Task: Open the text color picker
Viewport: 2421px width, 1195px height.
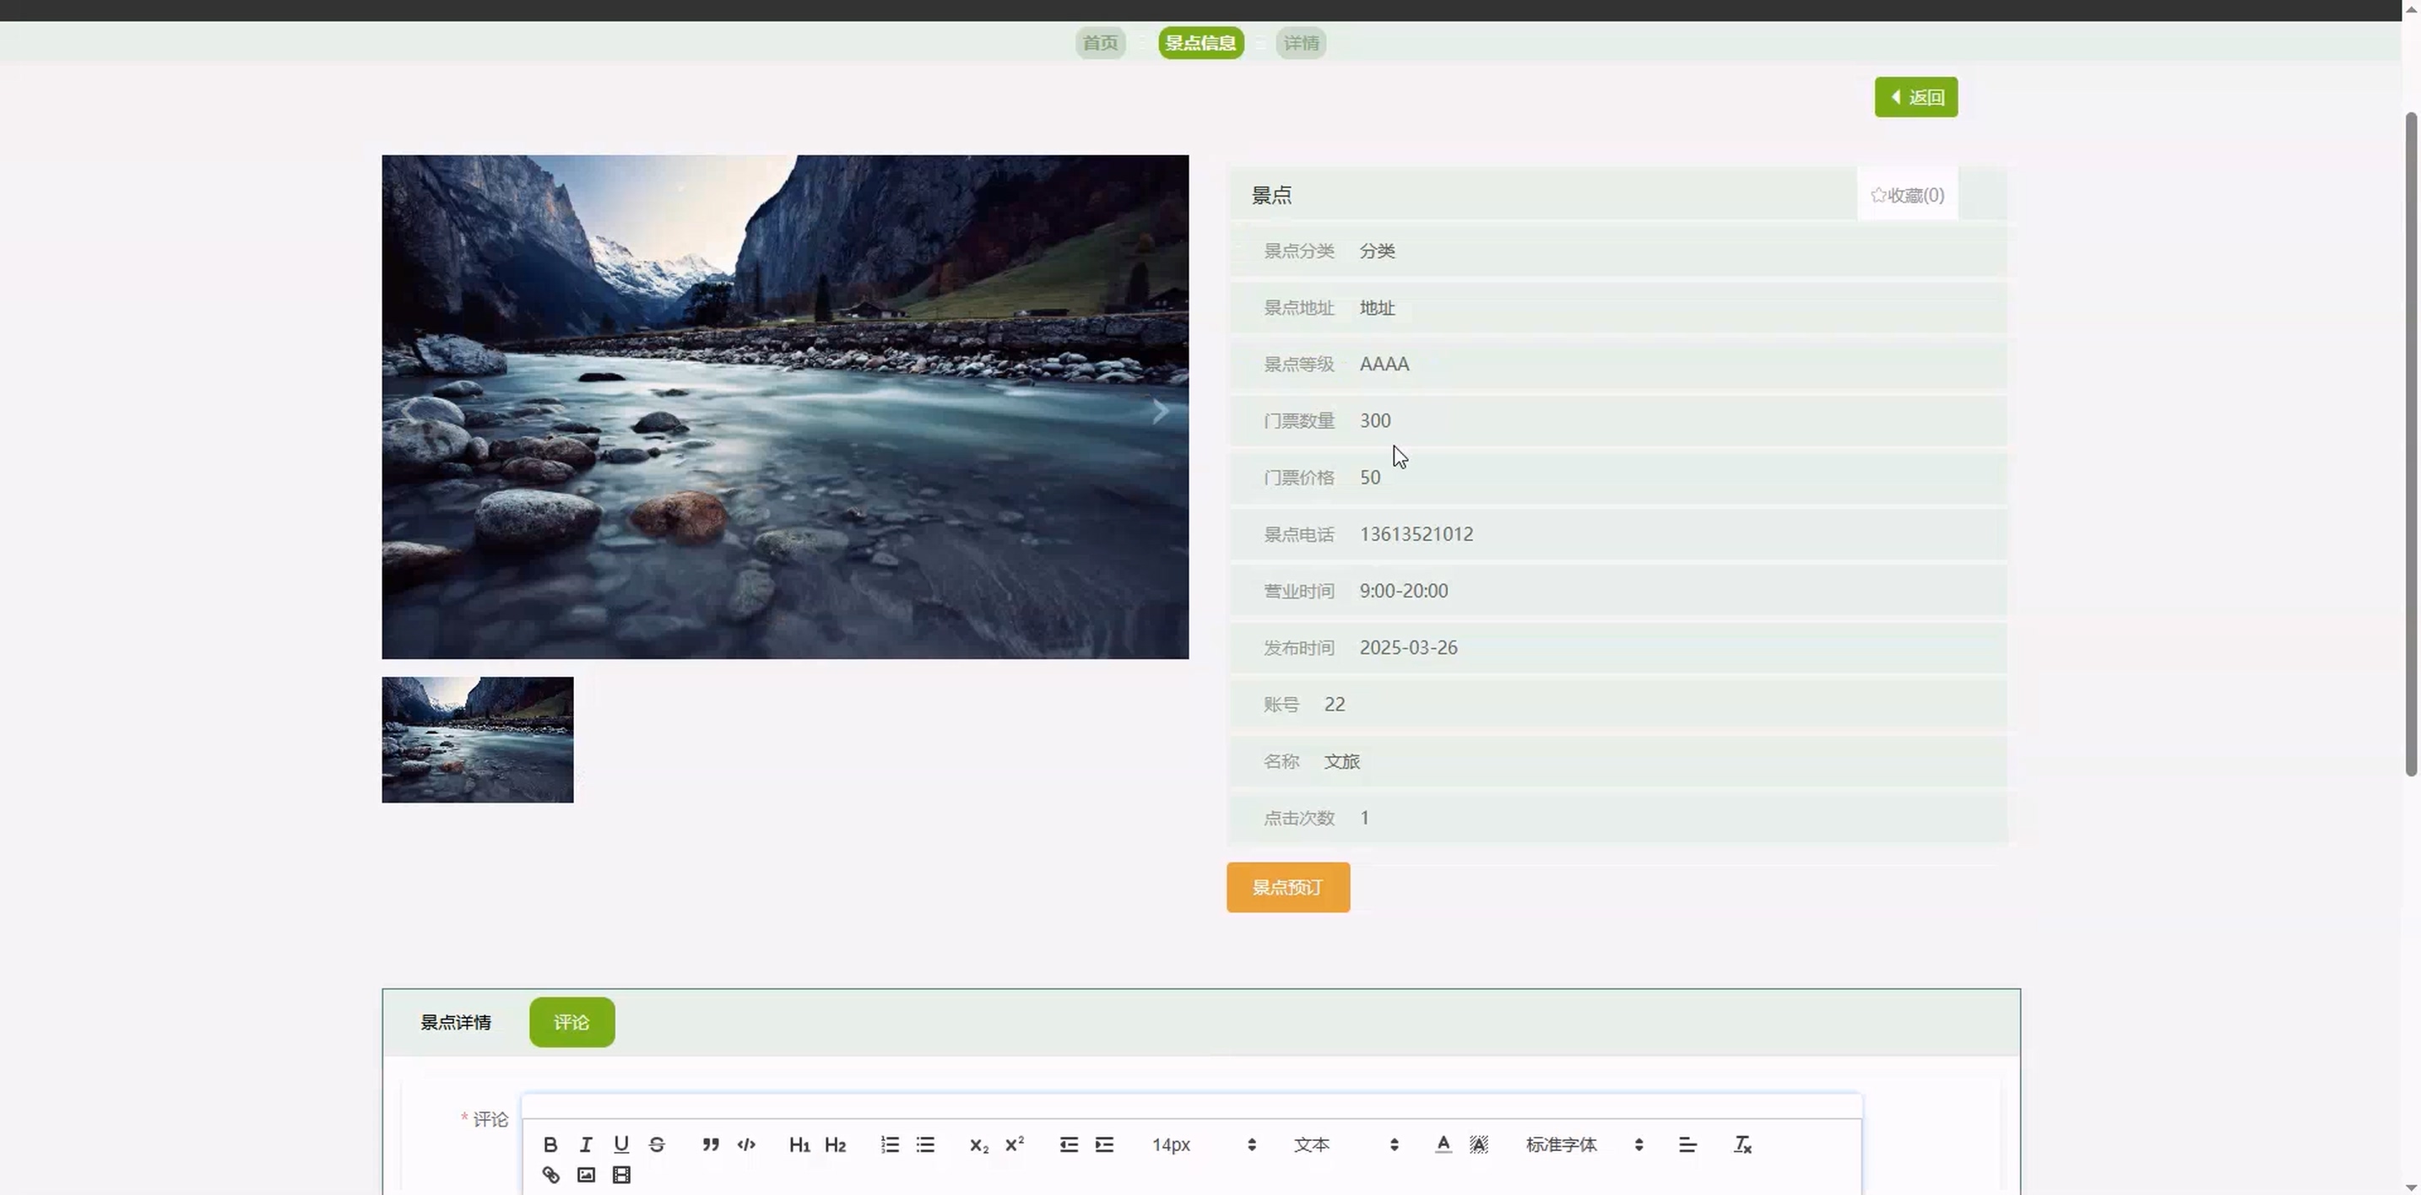Action: pyautogui.click(x=1443, y=1144)
